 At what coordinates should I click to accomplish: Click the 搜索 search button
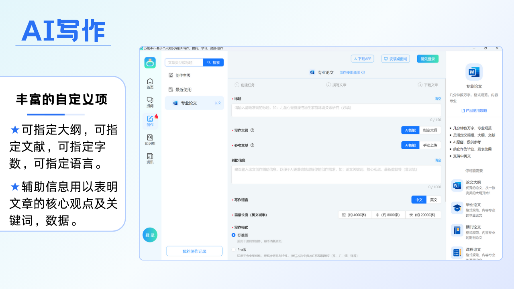(x=213, y=62)
